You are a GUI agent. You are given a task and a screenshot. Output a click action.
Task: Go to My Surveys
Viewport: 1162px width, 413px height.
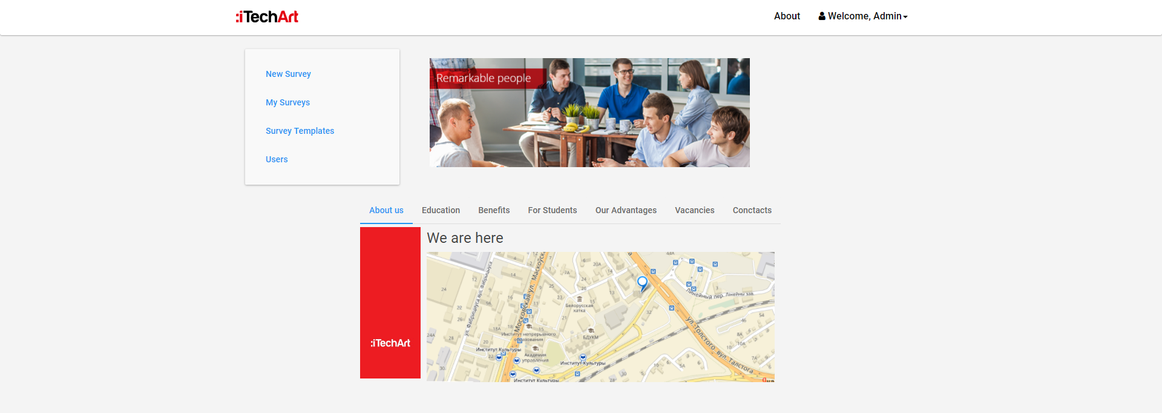pos(287,102)
